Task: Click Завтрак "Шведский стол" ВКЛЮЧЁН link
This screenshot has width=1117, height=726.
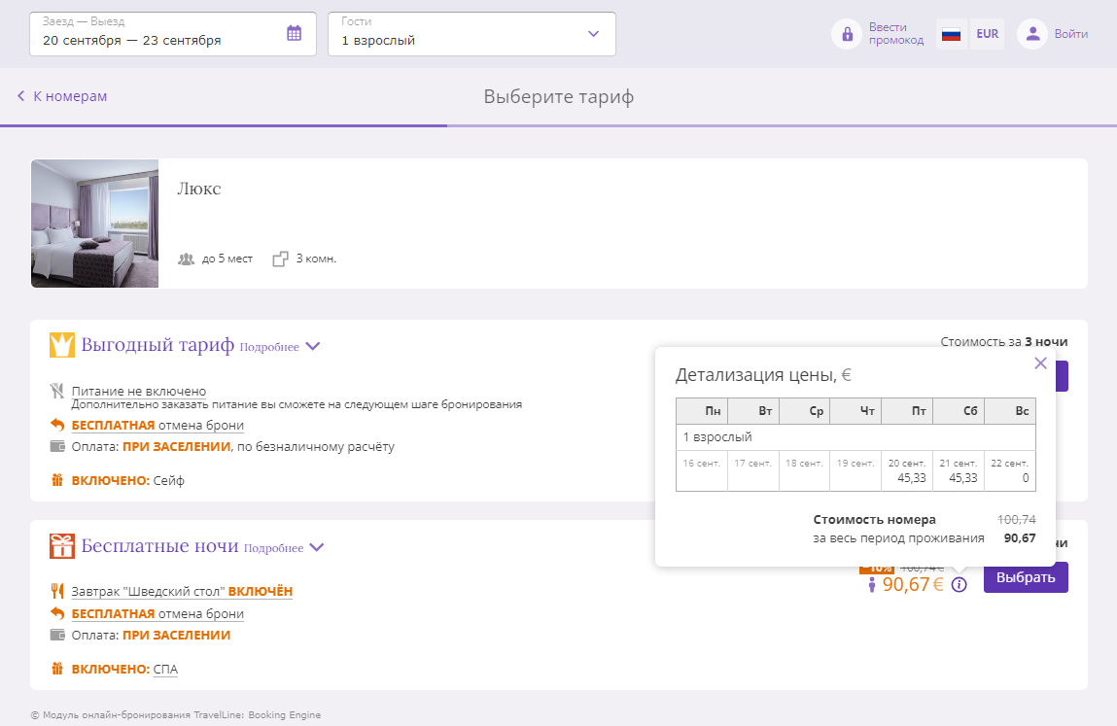Action: (x=182, y=591)
